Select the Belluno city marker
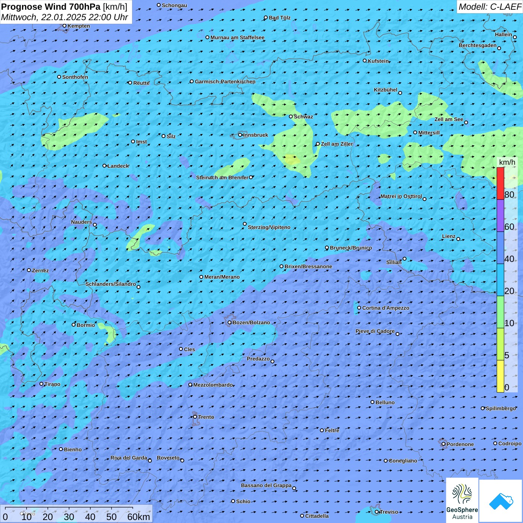The width and height of the screenshot is (523, 523). [x=372, y=402]
